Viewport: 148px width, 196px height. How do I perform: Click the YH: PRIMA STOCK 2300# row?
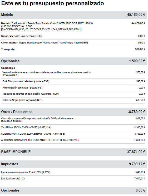[x=73, y=128]
